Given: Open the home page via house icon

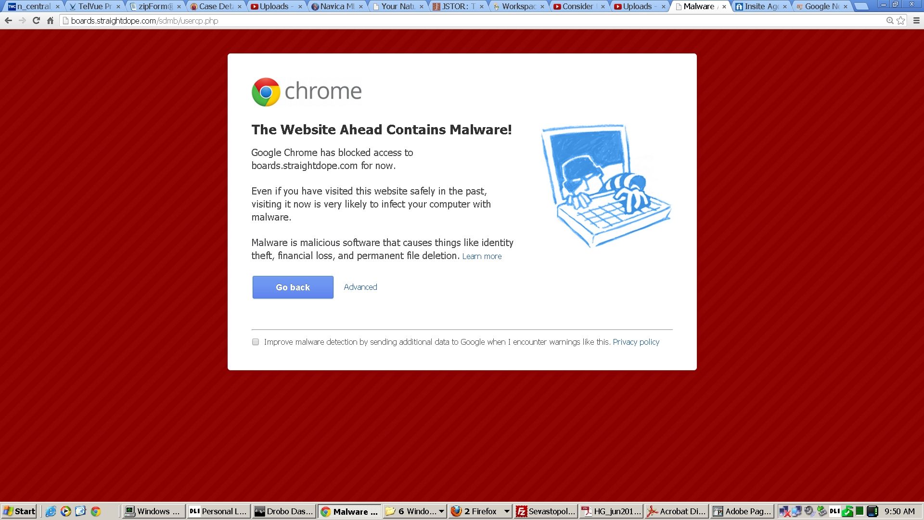Looking at the screenshot, I should click(x=50, y=21).
